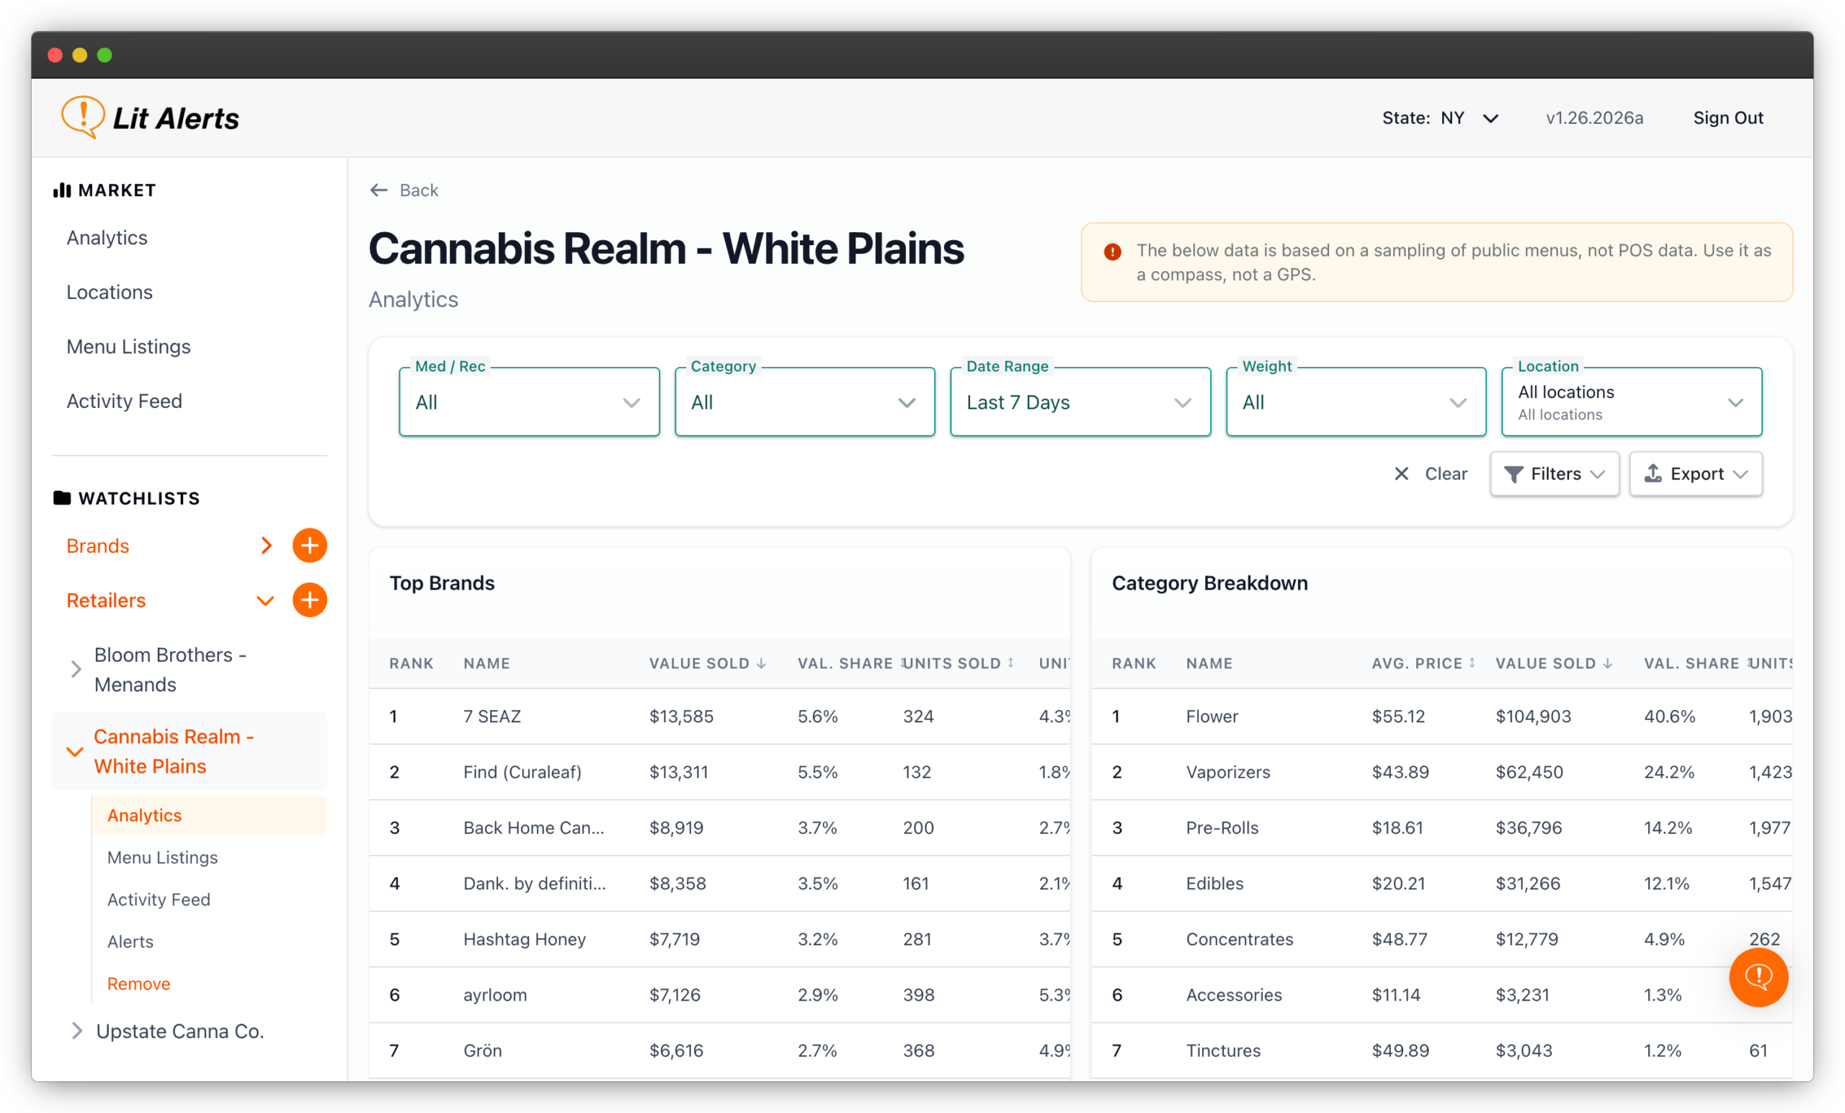
Task: Open the Export dropdown button
Action: pos(1695,474)
